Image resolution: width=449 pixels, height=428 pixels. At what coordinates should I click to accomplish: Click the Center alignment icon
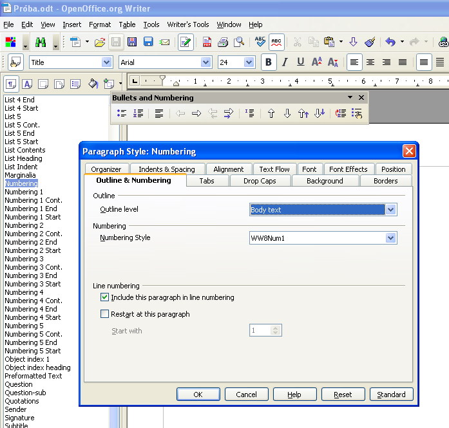[x=370, y=62]
